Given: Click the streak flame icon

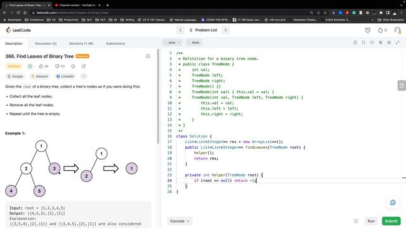Looking at the screenshot, I should coord(380,30).
